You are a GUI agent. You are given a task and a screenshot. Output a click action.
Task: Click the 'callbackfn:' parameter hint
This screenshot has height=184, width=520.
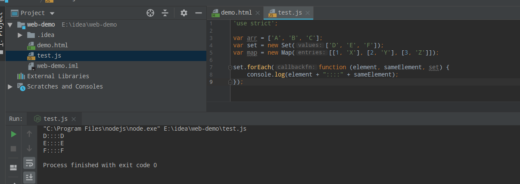tap(297, 67)
